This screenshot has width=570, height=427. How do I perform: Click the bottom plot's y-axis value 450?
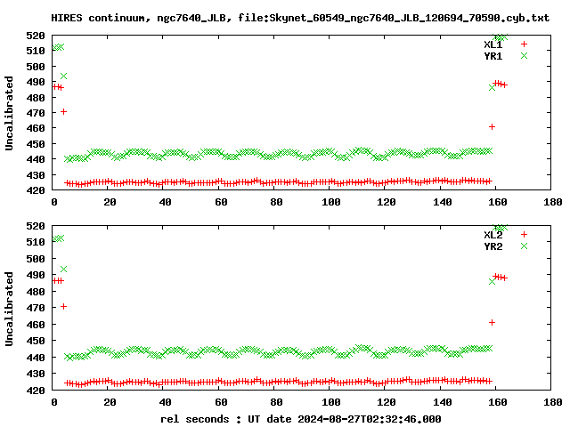pyautogui.click(x=36, y=341)
